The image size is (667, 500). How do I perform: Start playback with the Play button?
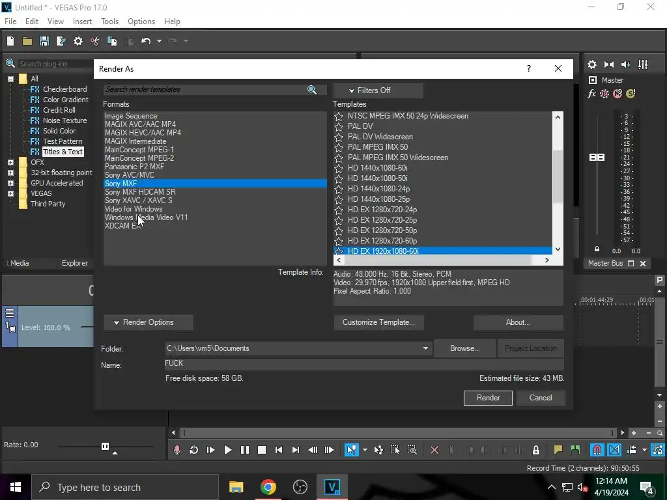227,450
